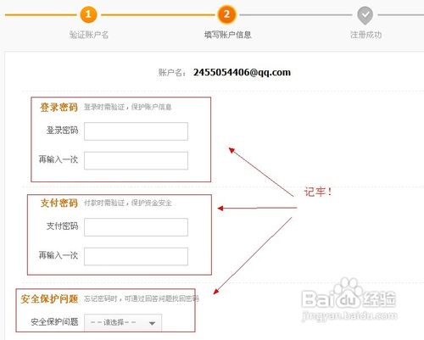Click the account name 2455054406@qq.com

[x=242, y=72]
